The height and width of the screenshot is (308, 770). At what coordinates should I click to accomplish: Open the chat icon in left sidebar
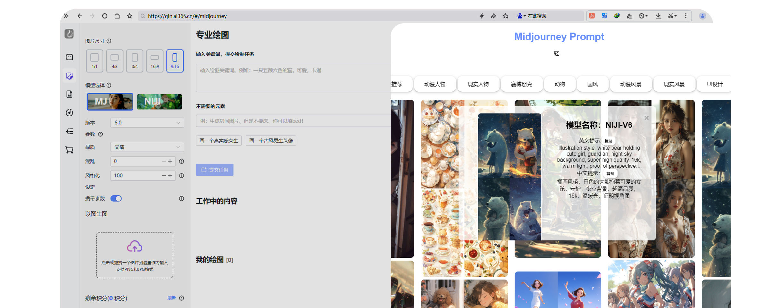coord(69,57)
